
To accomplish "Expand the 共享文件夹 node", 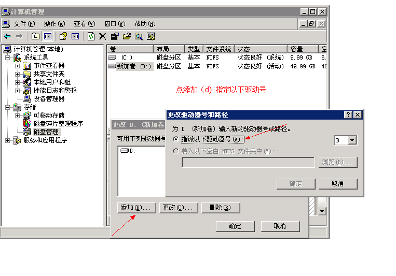I will 17,75.
